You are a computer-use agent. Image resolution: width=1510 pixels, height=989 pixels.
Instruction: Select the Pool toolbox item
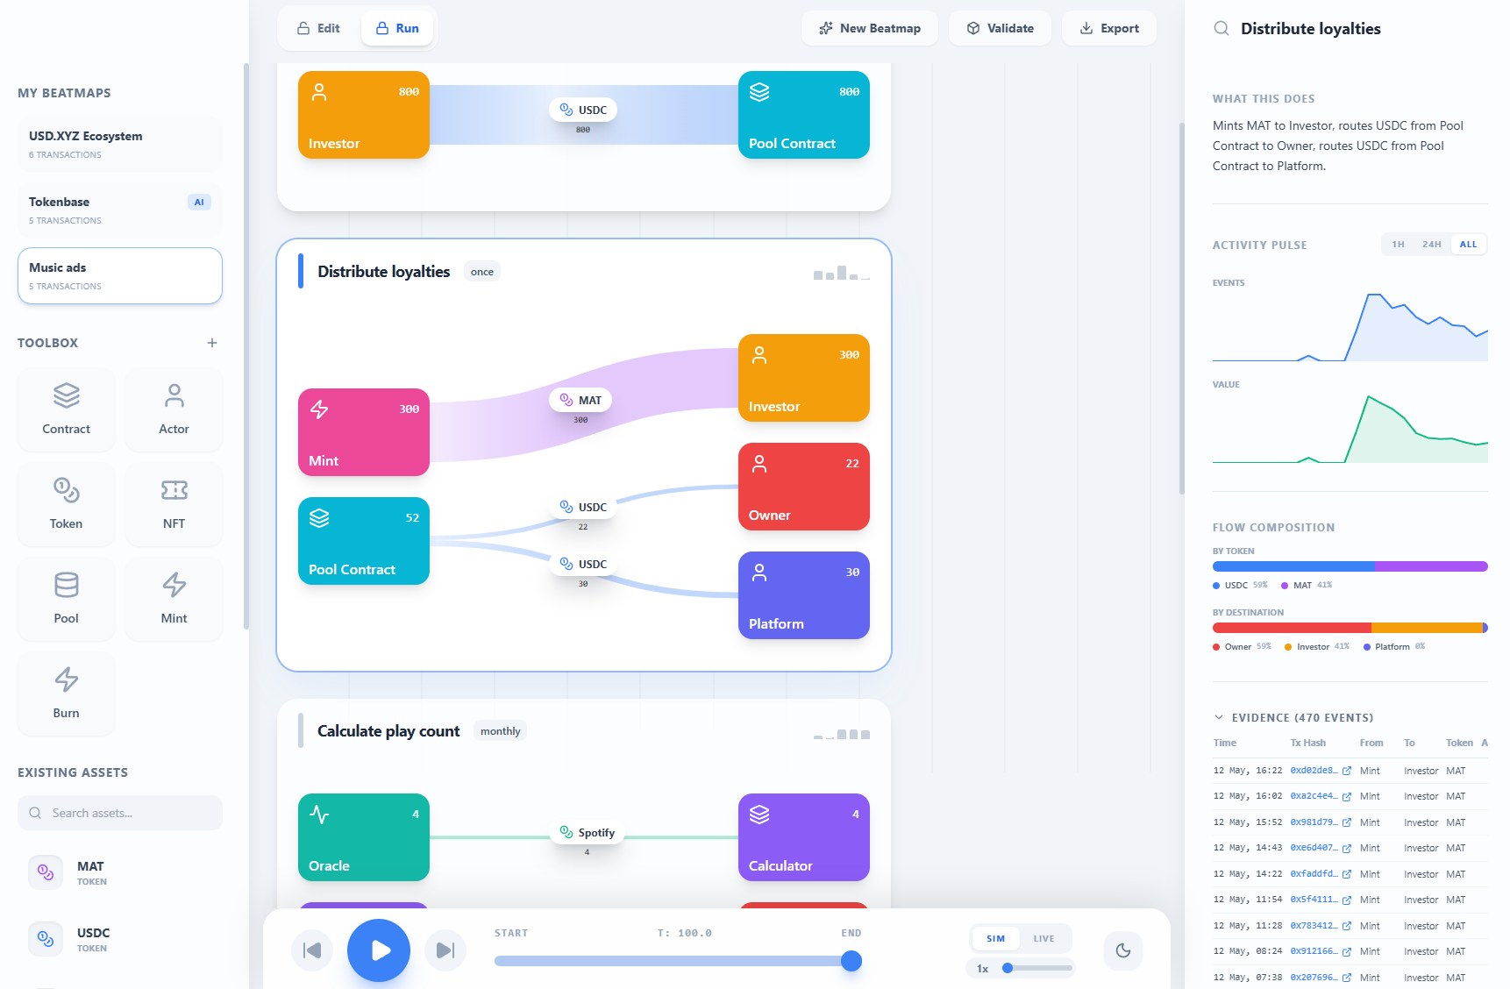tap(67, 599)
